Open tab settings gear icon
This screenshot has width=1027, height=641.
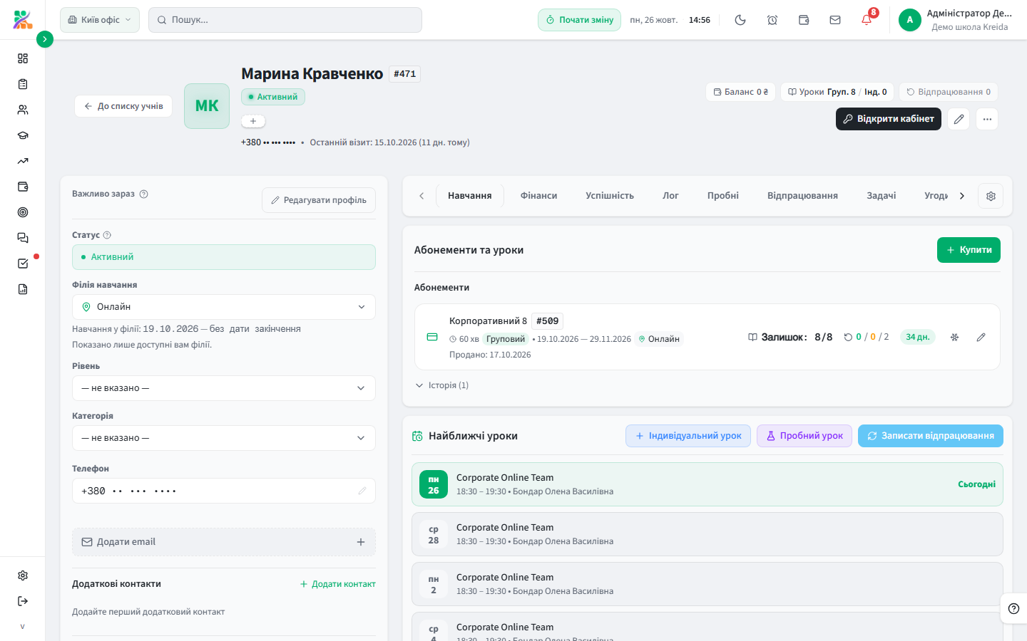(x=991, y=196)
